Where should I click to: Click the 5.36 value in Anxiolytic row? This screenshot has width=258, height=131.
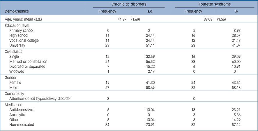[237, 115]
